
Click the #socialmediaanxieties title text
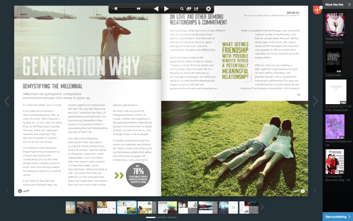click(338, 143)
